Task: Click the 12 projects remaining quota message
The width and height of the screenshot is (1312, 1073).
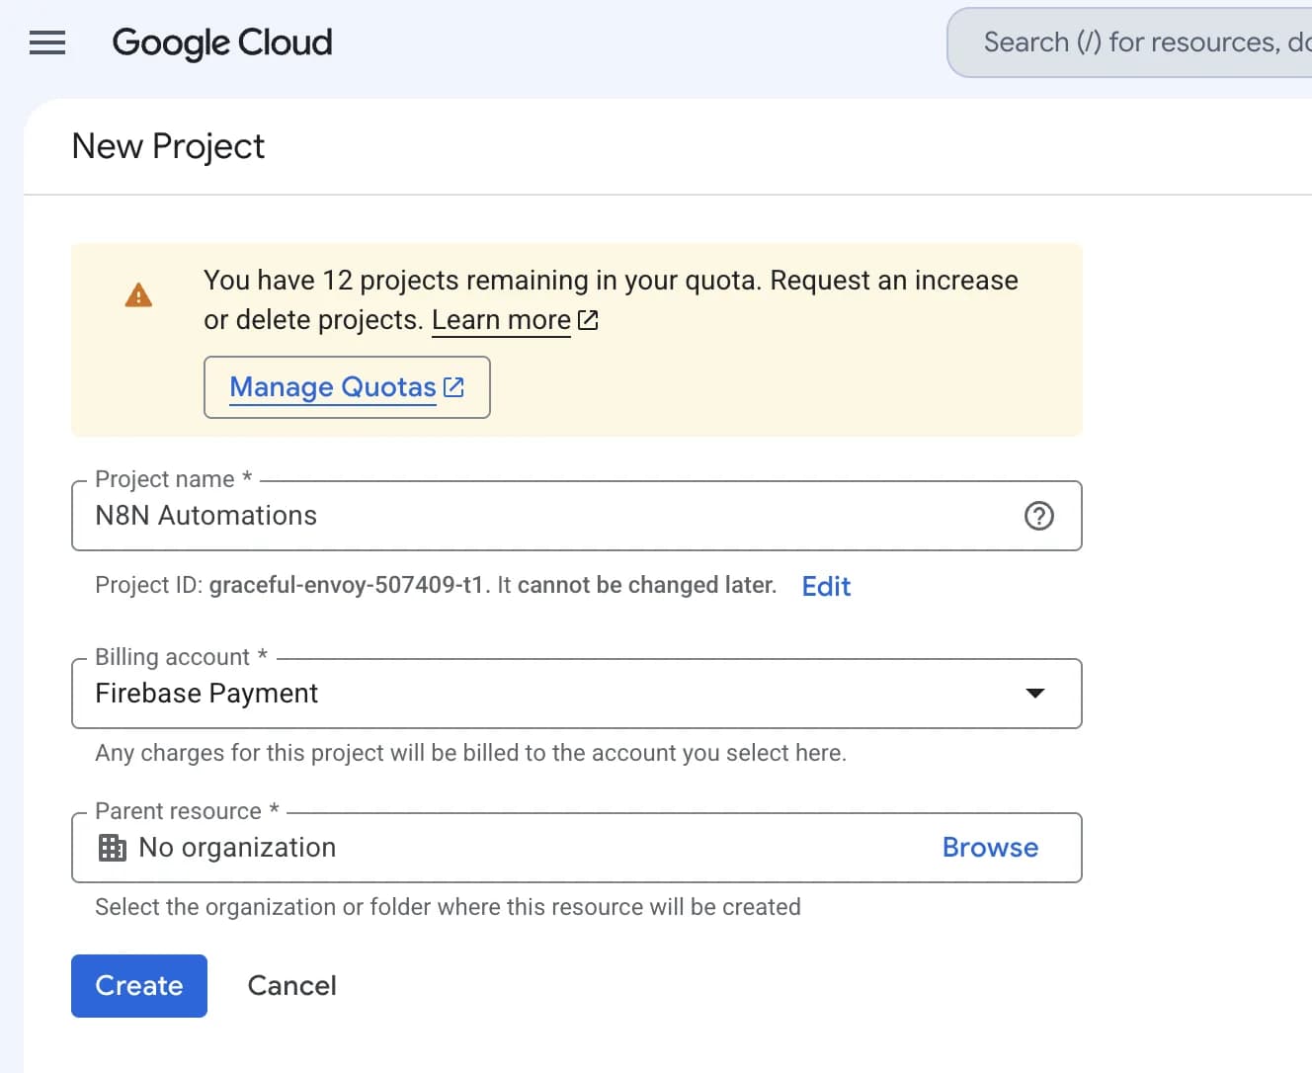Action: [x=611, y=300]
